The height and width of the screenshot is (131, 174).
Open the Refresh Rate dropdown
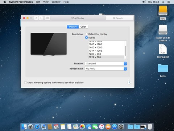point(106,69)
